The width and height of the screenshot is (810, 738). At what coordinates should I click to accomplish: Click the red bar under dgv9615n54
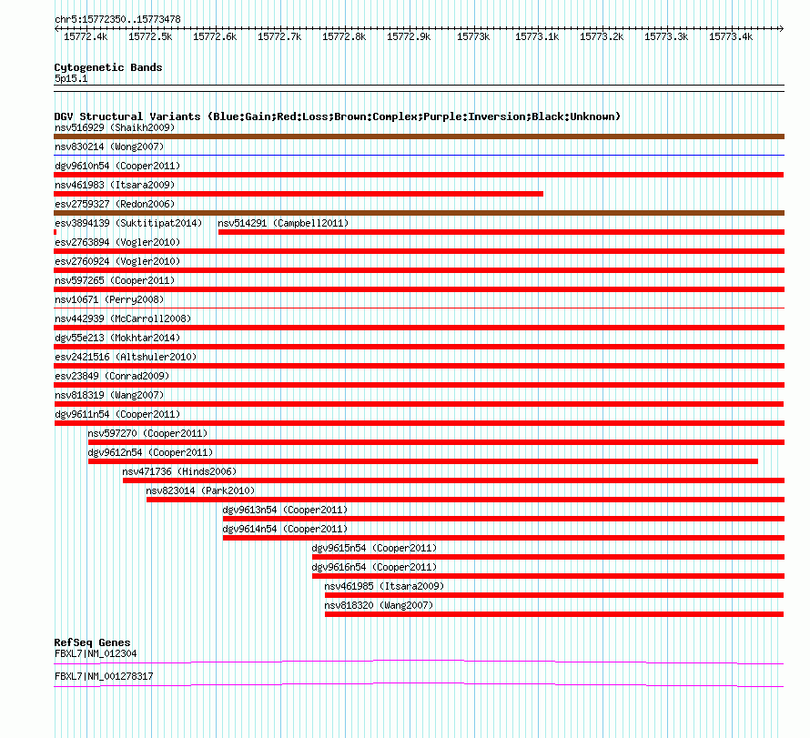coord(548,557)
